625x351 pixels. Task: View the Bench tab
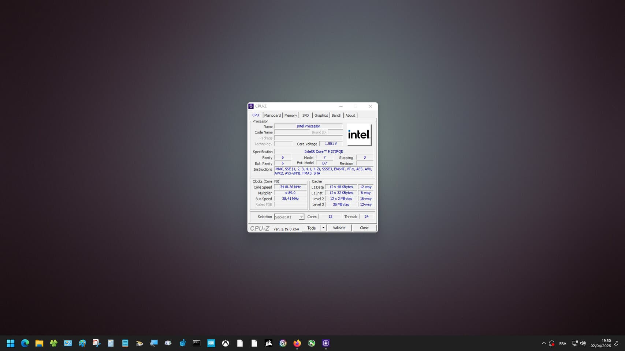coord(336,115)
